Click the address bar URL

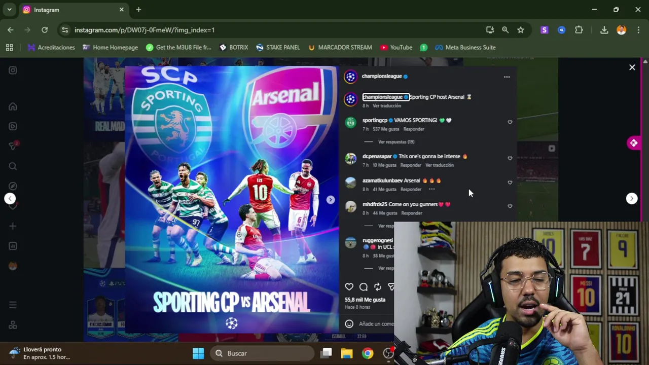(145, 30)
